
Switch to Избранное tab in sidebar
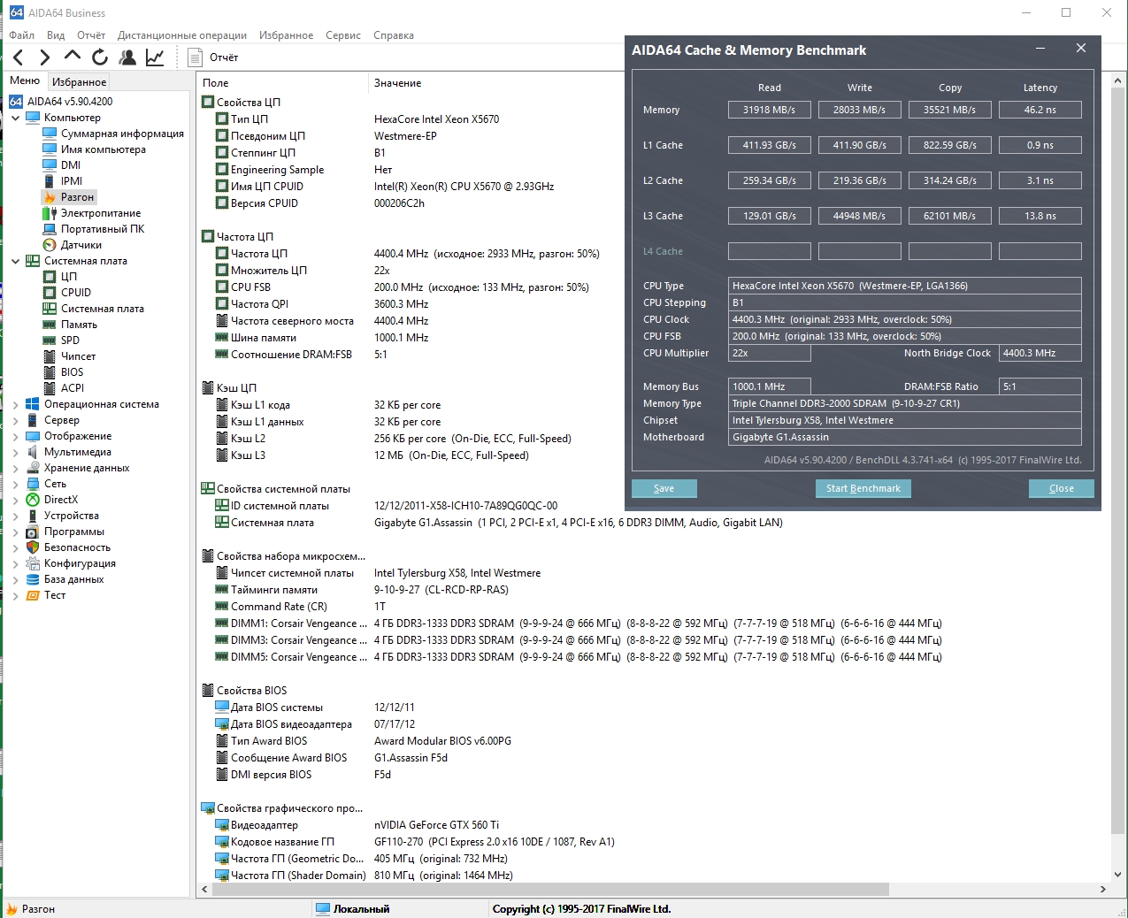(80, 81)
